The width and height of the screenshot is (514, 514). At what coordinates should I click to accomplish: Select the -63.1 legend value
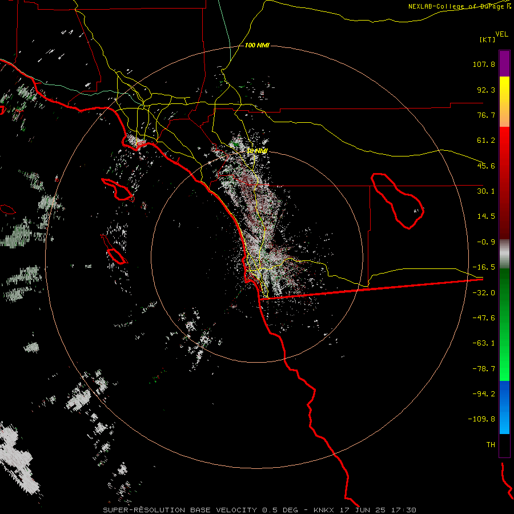point(484,343)
